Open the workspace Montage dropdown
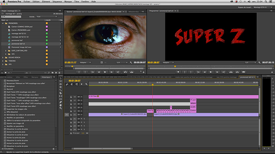Viewport: 275px width, 154px height. [263, 7]
